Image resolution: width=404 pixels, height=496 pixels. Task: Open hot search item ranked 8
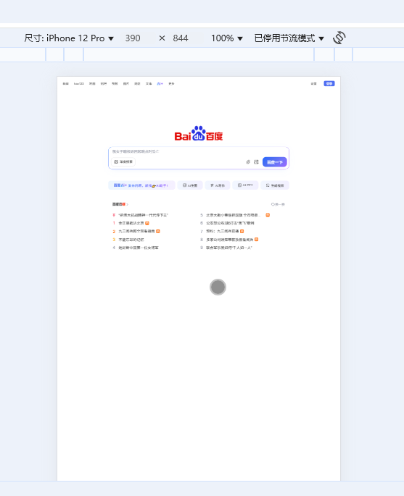click(230, 240)
